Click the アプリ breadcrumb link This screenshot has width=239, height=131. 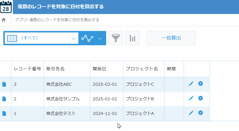57,20
